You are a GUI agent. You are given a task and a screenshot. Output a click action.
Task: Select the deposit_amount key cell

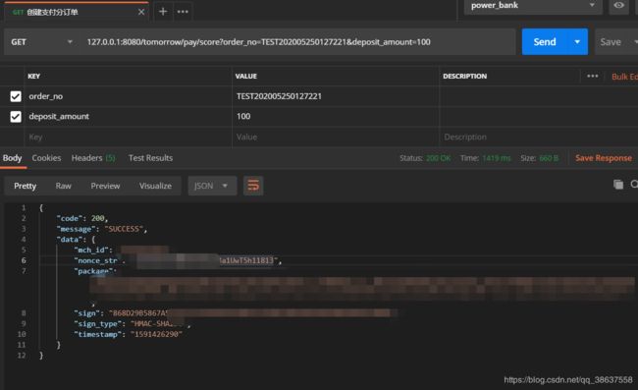(x=128, y=117)
